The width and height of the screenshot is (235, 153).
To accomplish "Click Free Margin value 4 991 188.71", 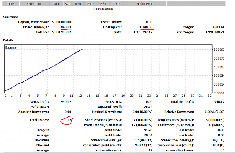I will 215,32.
